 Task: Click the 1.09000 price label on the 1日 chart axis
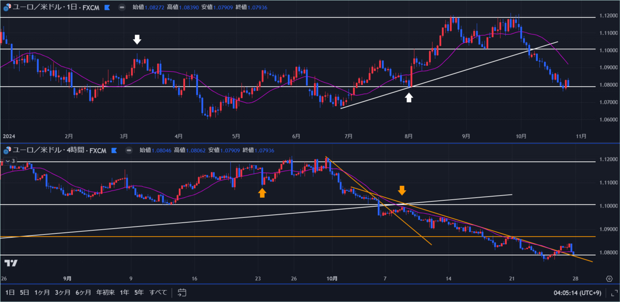[608, 68]
